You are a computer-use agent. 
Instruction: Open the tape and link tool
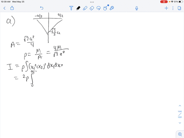pyautogui.click(x=112, y=8)
